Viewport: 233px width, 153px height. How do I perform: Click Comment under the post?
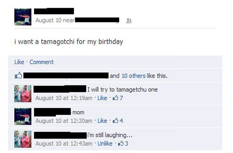click(x=41, y=62)
